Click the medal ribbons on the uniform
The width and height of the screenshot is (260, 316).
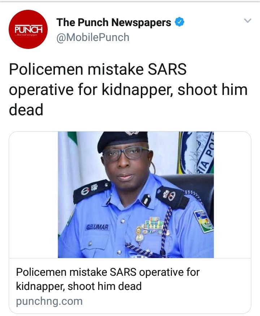coord(154,223)
